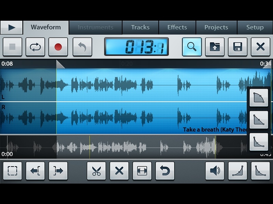Viewport: 273px width, 204px height.
Task: Cut the selection with the scissors icon
Action: pyautogui.click(x=96, y=171)
